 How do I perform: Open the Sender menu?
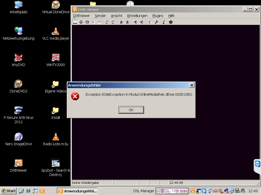(100, 16)
